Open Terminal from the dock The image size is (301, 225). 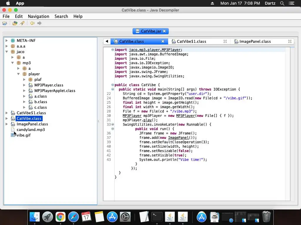[x=157, y=217]
